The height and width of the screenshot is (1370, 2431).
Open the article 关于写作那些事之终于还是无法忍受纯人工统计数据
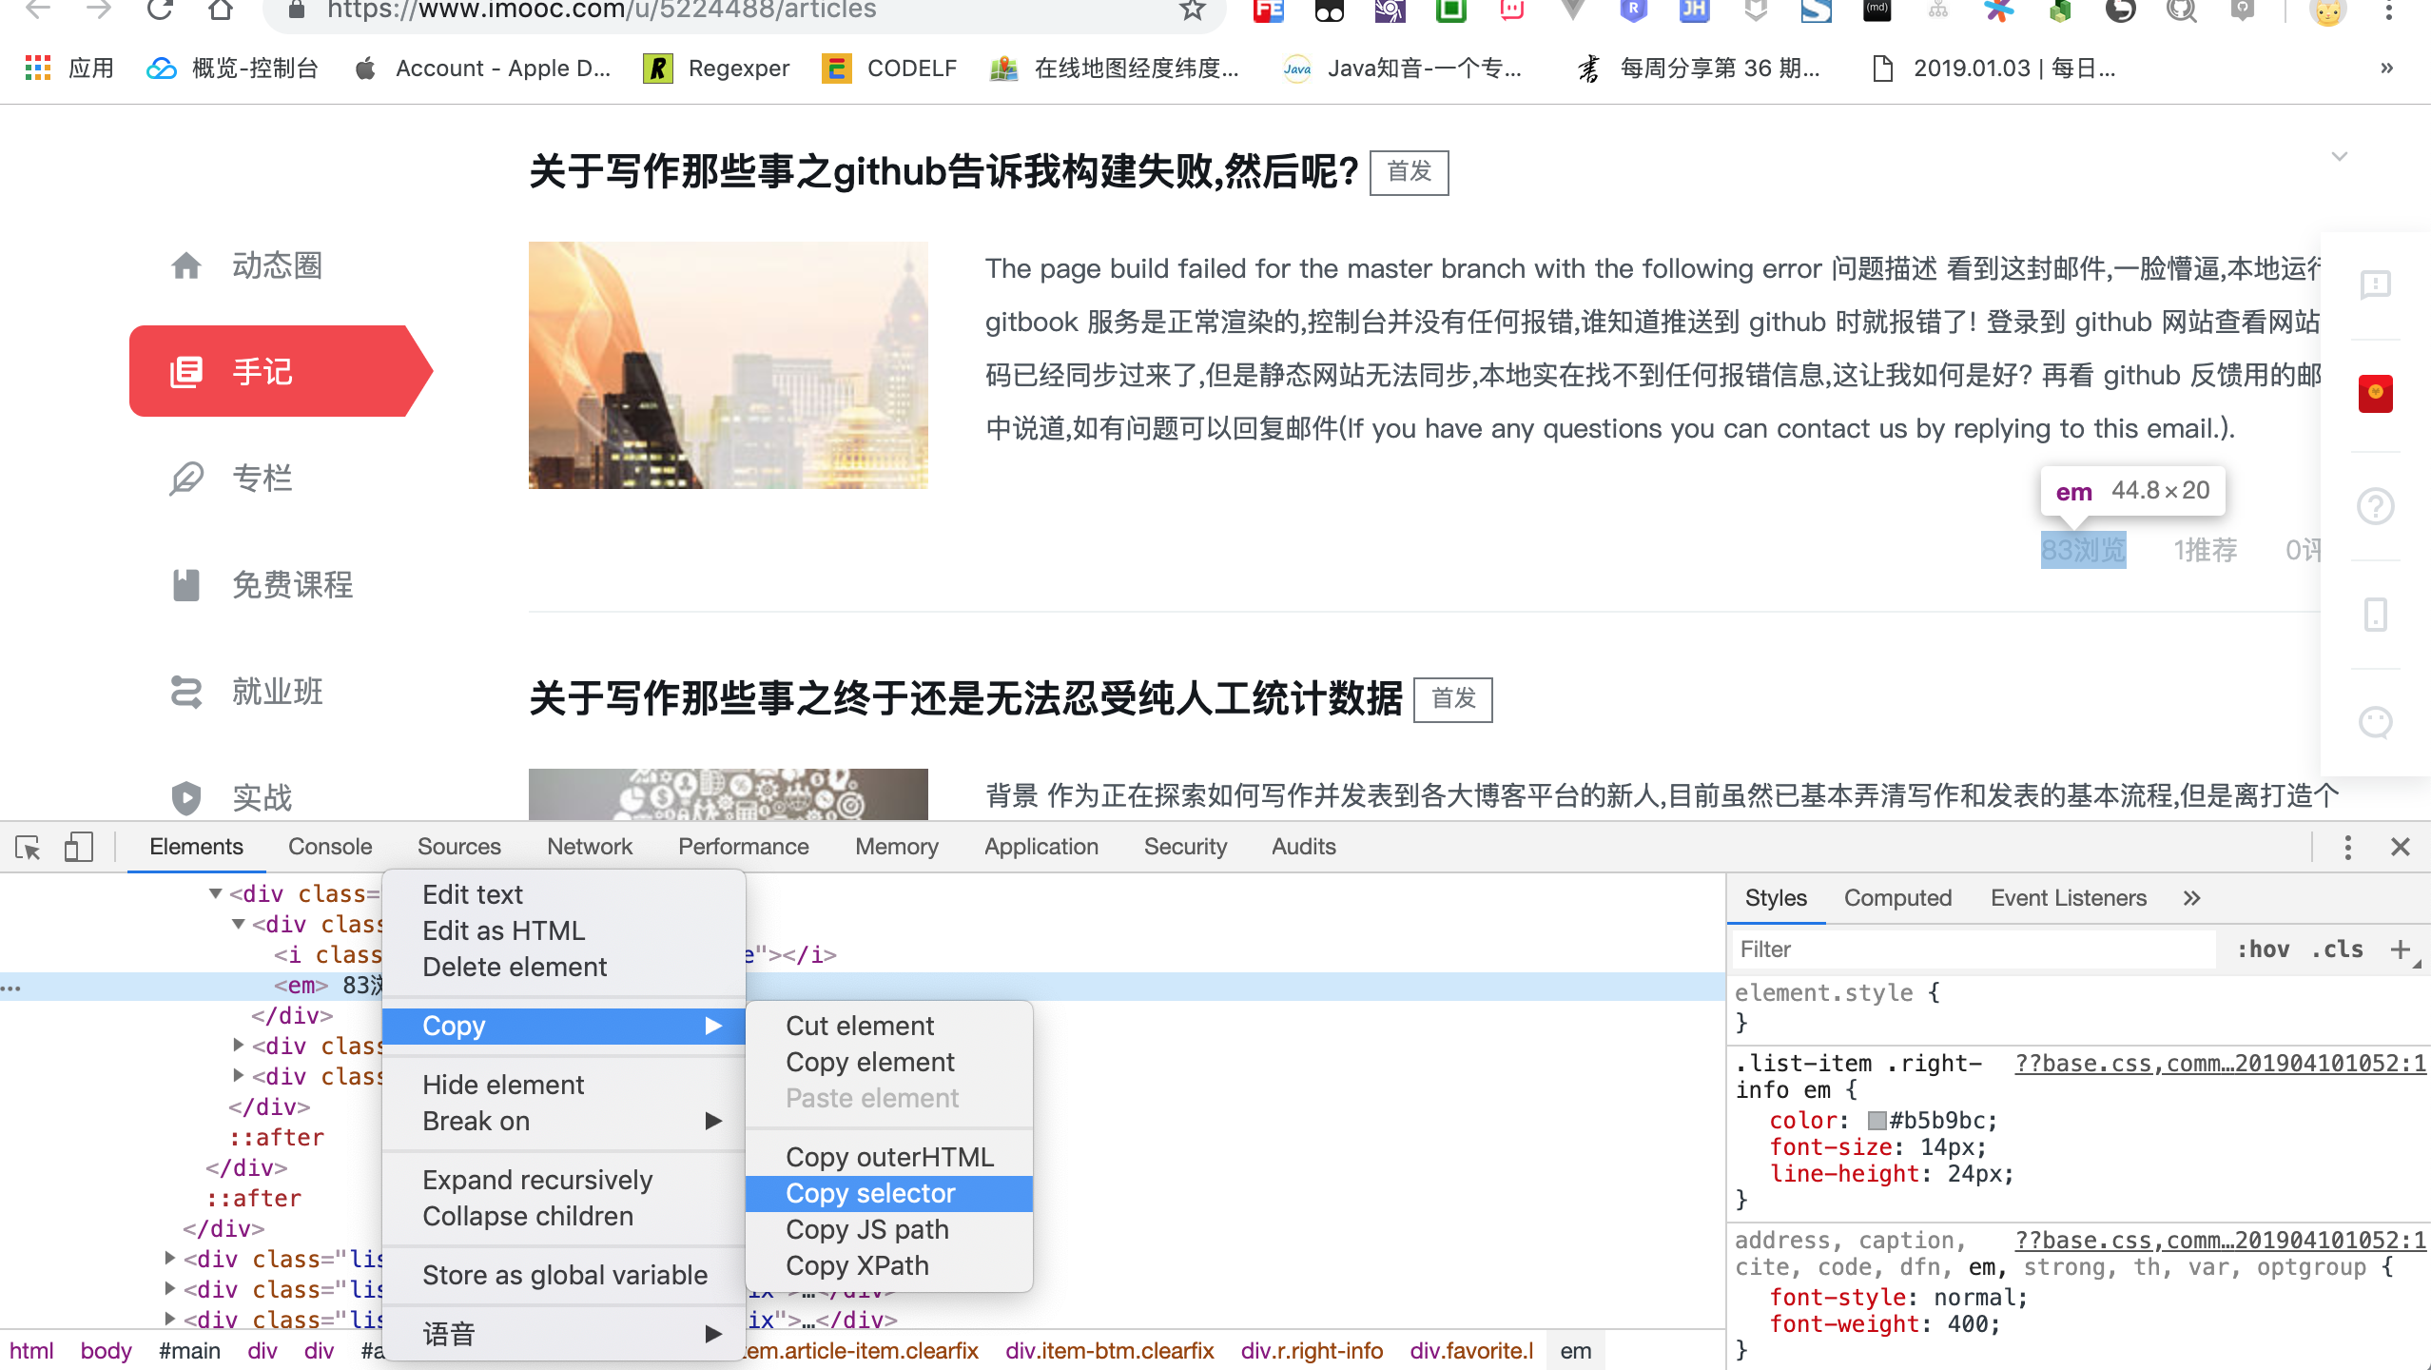(964, 700)
